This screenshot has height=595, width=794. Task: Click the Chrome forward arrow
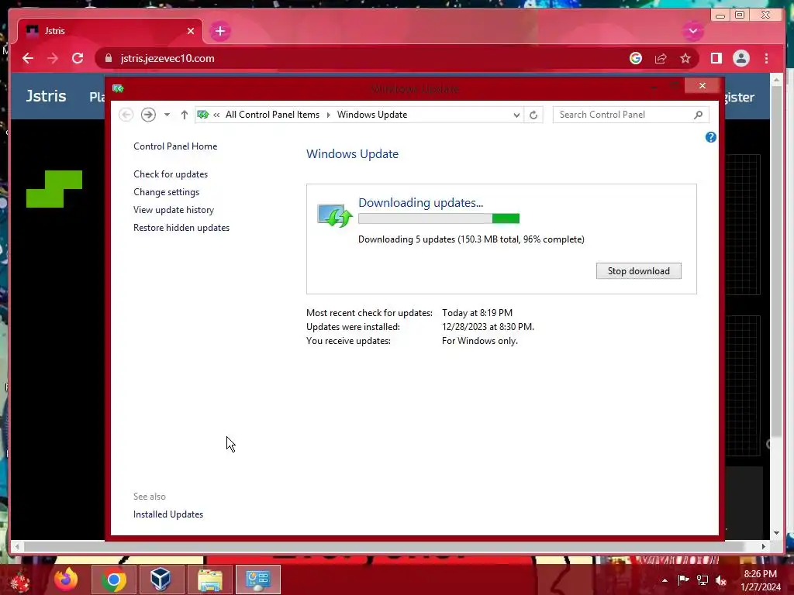pyautogui.click(x=53, y=58)
